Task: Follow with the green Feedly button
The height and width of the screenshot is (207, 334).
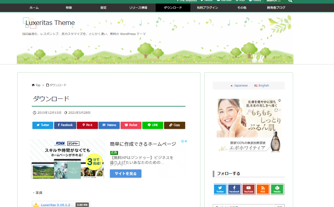Action: 277,189
